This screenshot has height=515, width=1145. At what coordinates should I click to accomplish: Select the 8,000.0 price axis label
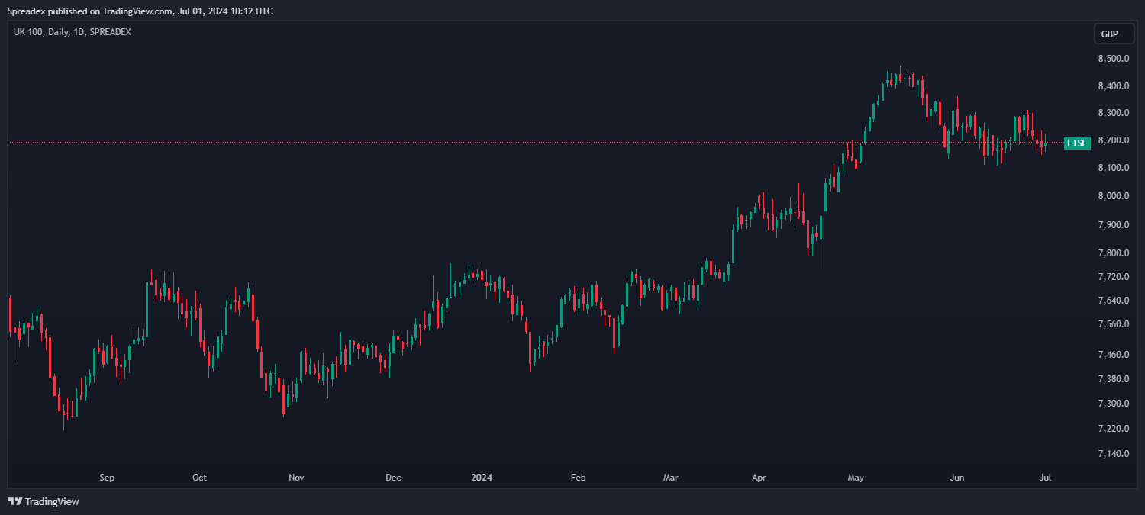click(x=1114, y=196)
